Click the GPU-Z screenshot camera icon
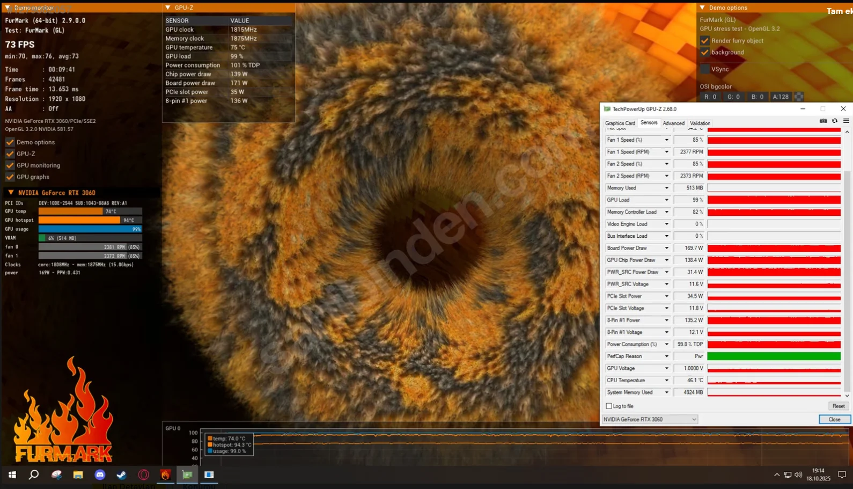The image size is (853, 489). coord(823,121)
